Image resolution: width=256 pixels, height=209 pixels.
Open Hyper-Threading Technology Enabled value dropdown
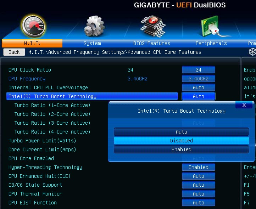coord(199,167)
